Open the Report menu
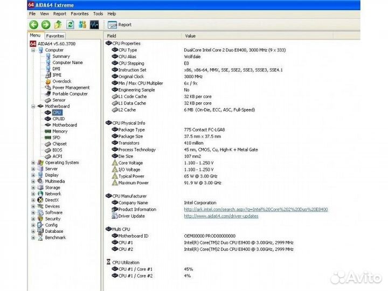The width and height of the screenshot is (388, 291). click(60, 14)
